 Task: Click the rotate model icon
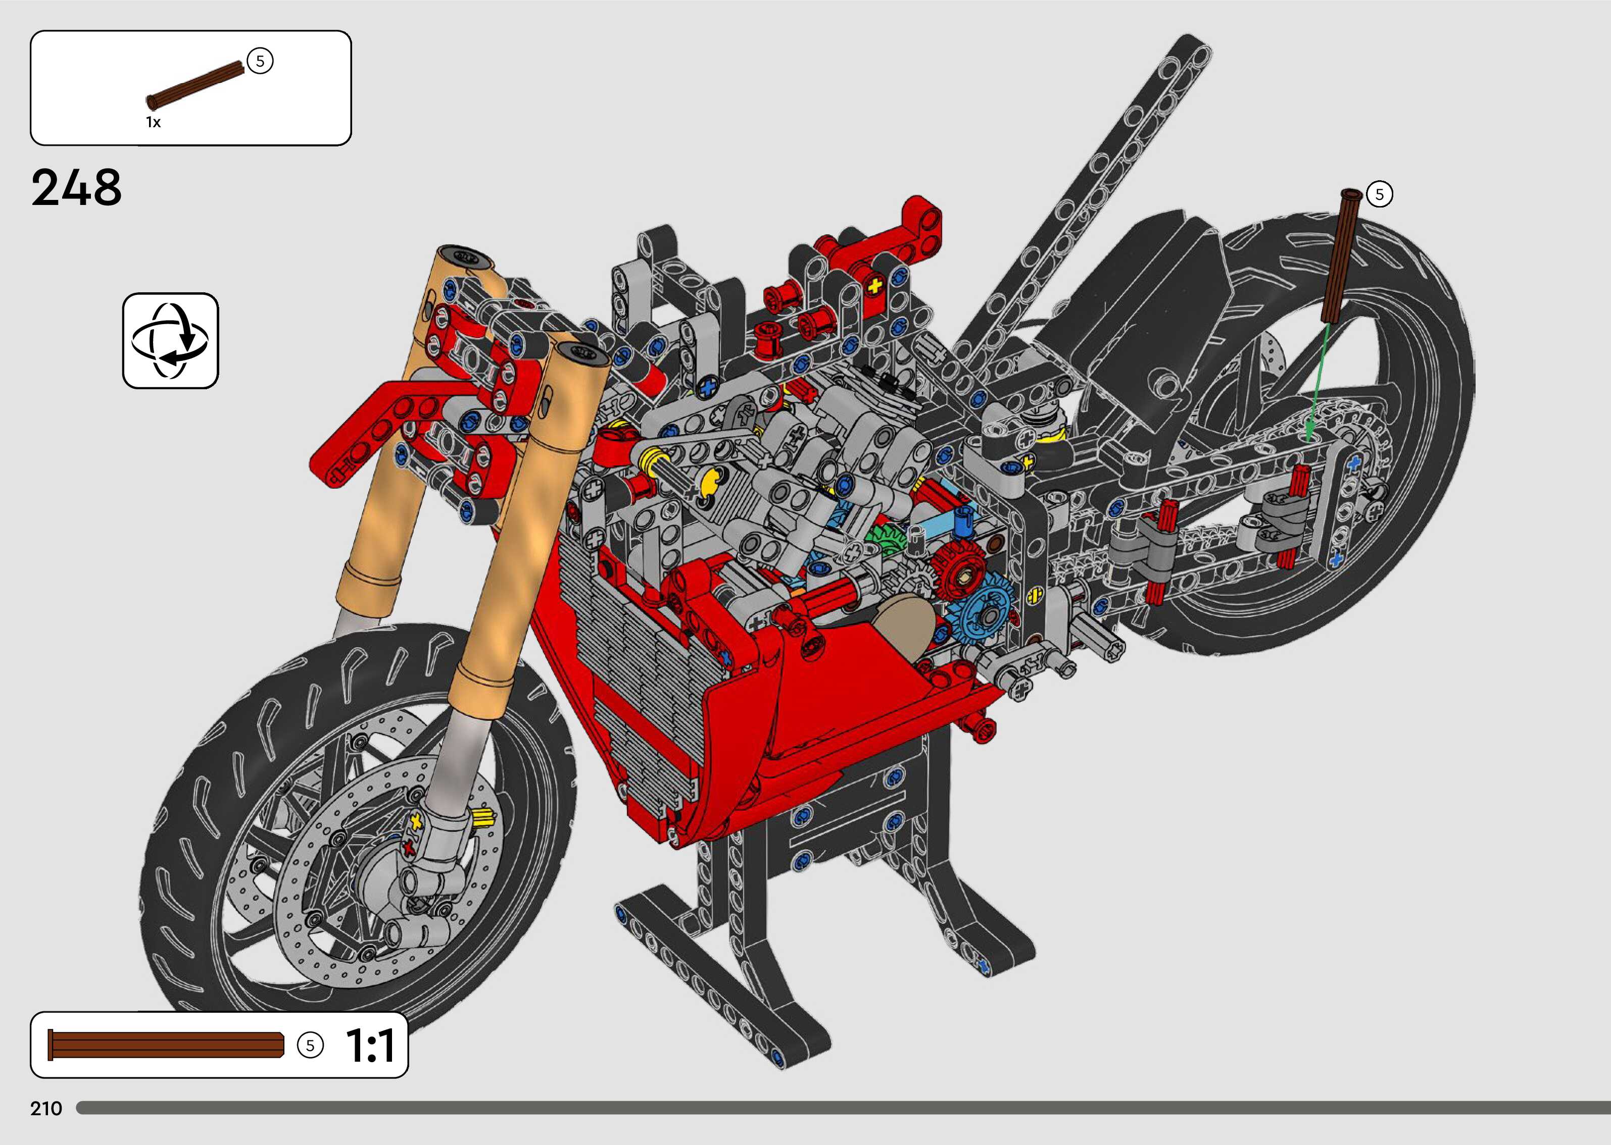pos(171,341)
